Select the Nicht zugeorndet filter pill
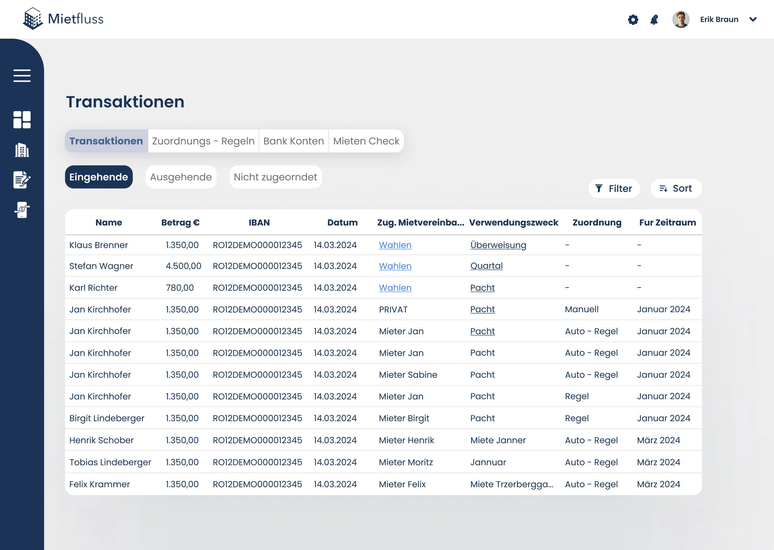This screenshot has width=774, height=550. pyautogui.click(x=276, y=177)
